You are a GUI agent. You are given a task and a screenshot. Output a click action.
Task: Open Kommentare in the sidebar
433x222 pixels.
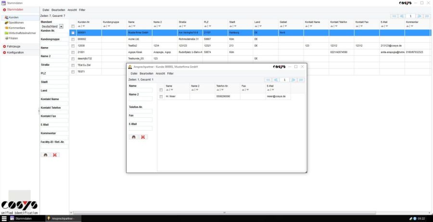click(x=15, y=28)
